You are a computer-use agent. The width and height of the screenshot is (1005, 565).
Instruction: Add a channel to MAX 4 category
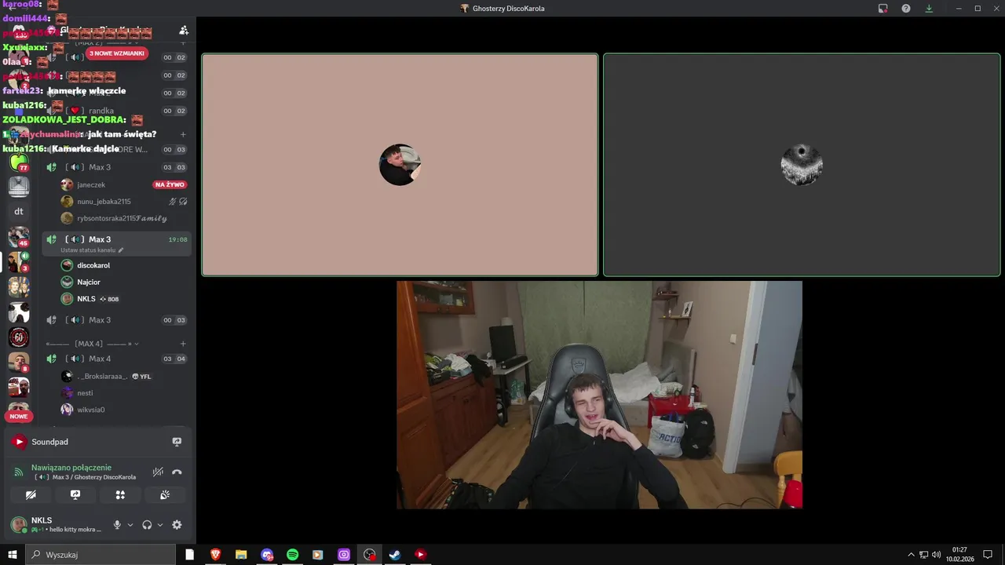click(183, 344)
